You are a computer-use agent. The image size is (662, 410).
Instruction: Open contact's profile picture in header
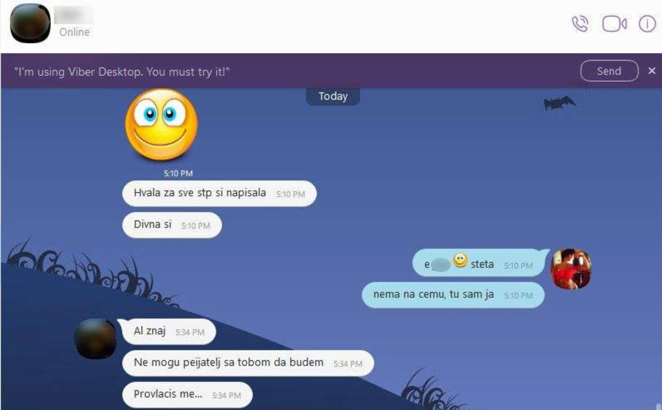(30, 24)
